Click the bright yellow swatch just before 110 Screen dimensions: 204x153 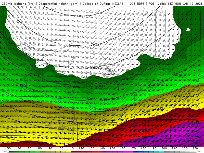[x=68, y=152]
